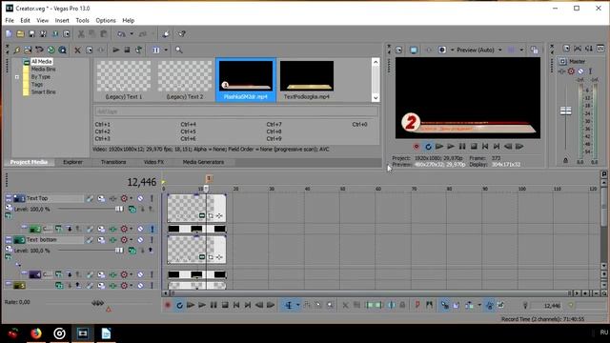Solo the Text bottom track
610x343 pixels.
152,240
